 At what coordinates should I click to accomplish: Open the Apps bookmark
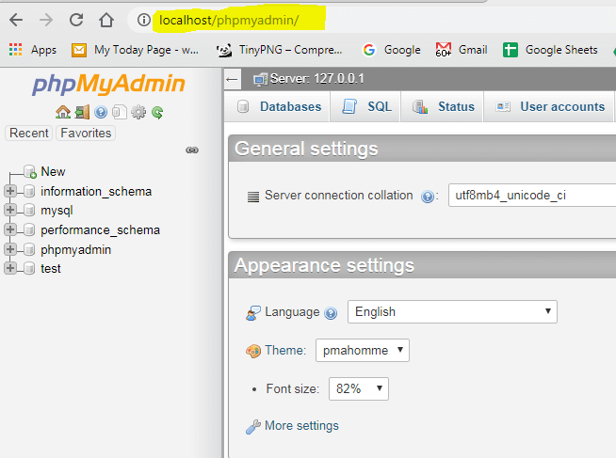33,50
